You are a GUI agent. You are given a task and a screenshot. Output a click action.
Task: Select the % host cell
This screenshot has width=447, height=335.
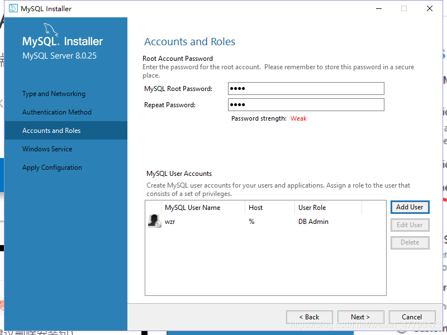tap(251, 222)
